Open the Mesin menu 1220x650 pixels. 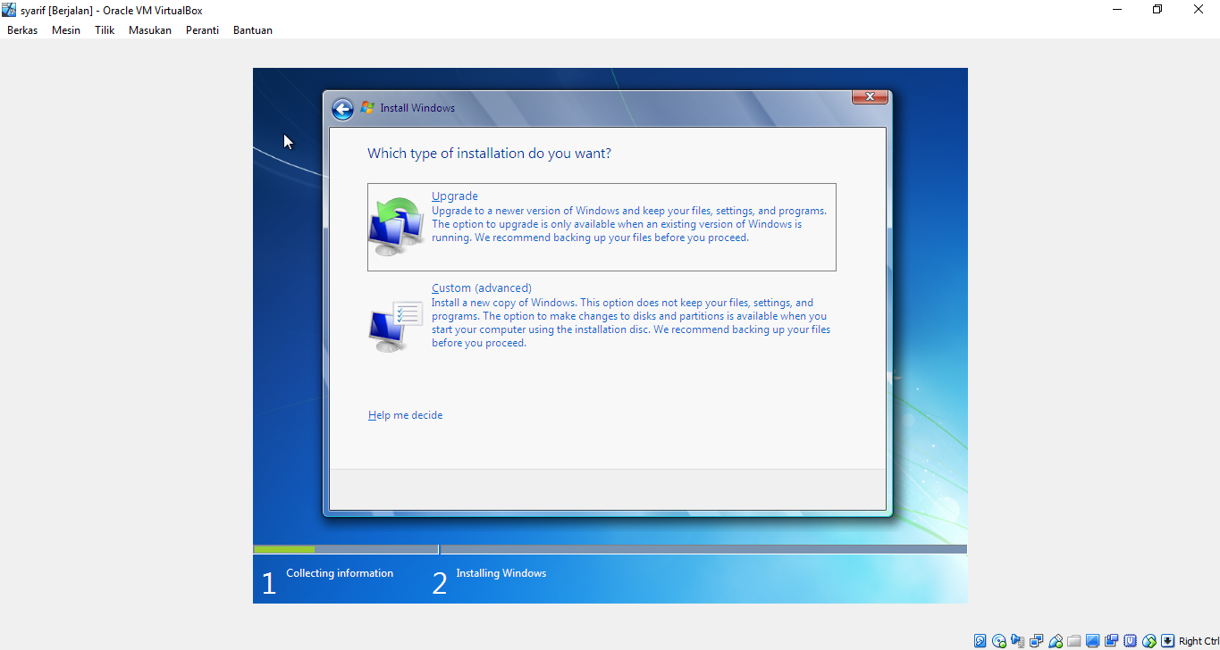tap(66, 30)
